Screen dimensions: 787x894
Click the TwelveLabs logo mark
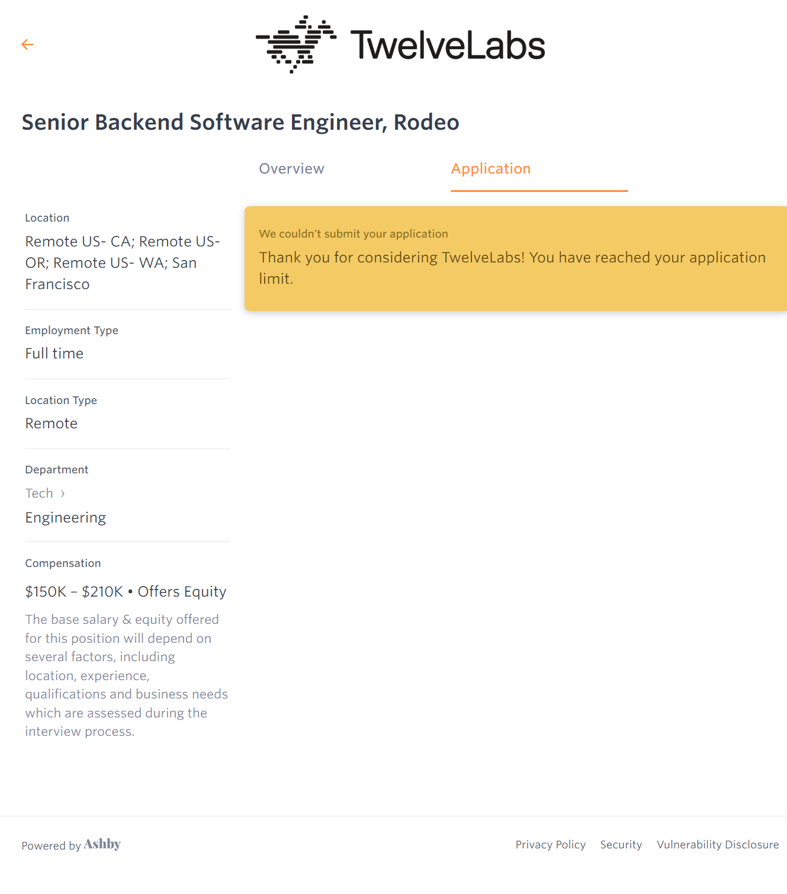[x=296, y=44]
